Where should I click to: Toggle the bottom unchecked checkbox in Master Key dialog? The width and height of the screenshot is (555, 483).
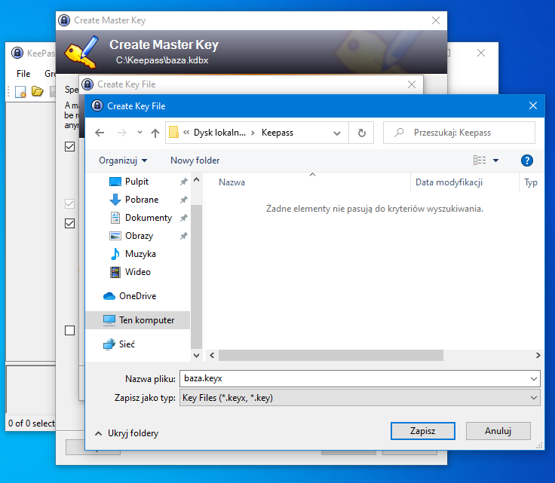[x=70, y=330]
